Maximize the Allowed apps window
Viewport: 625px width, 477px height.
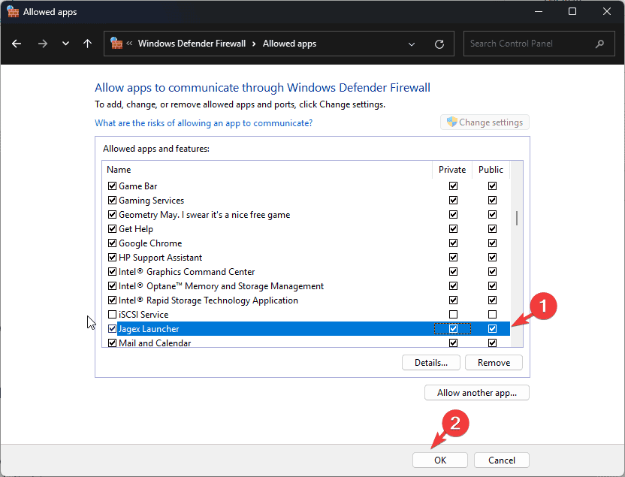(572, 11)
